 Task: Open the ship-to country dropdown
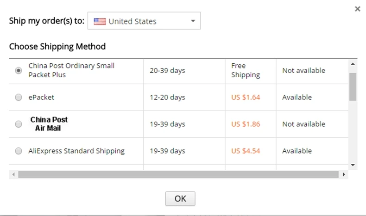(x=144, y=21)
